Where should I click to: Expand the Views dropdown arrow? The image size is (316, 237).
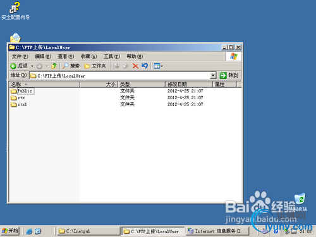pos(162,66)
